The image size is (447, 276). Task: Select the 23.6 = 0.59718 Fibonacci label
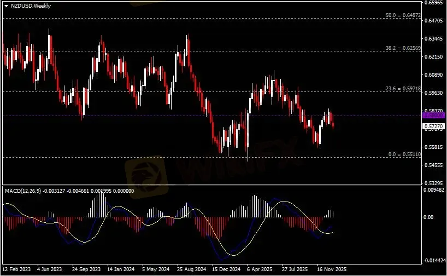[403, 89]
